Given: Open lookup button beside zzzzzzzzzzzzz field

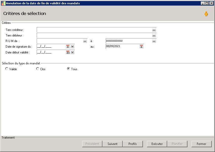Looking at the screenshot, I should (x=154, y=41).
